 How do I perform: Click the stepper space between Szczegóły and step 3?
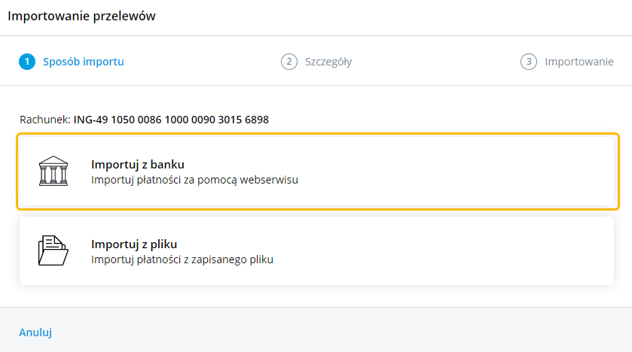coord(435,62)
